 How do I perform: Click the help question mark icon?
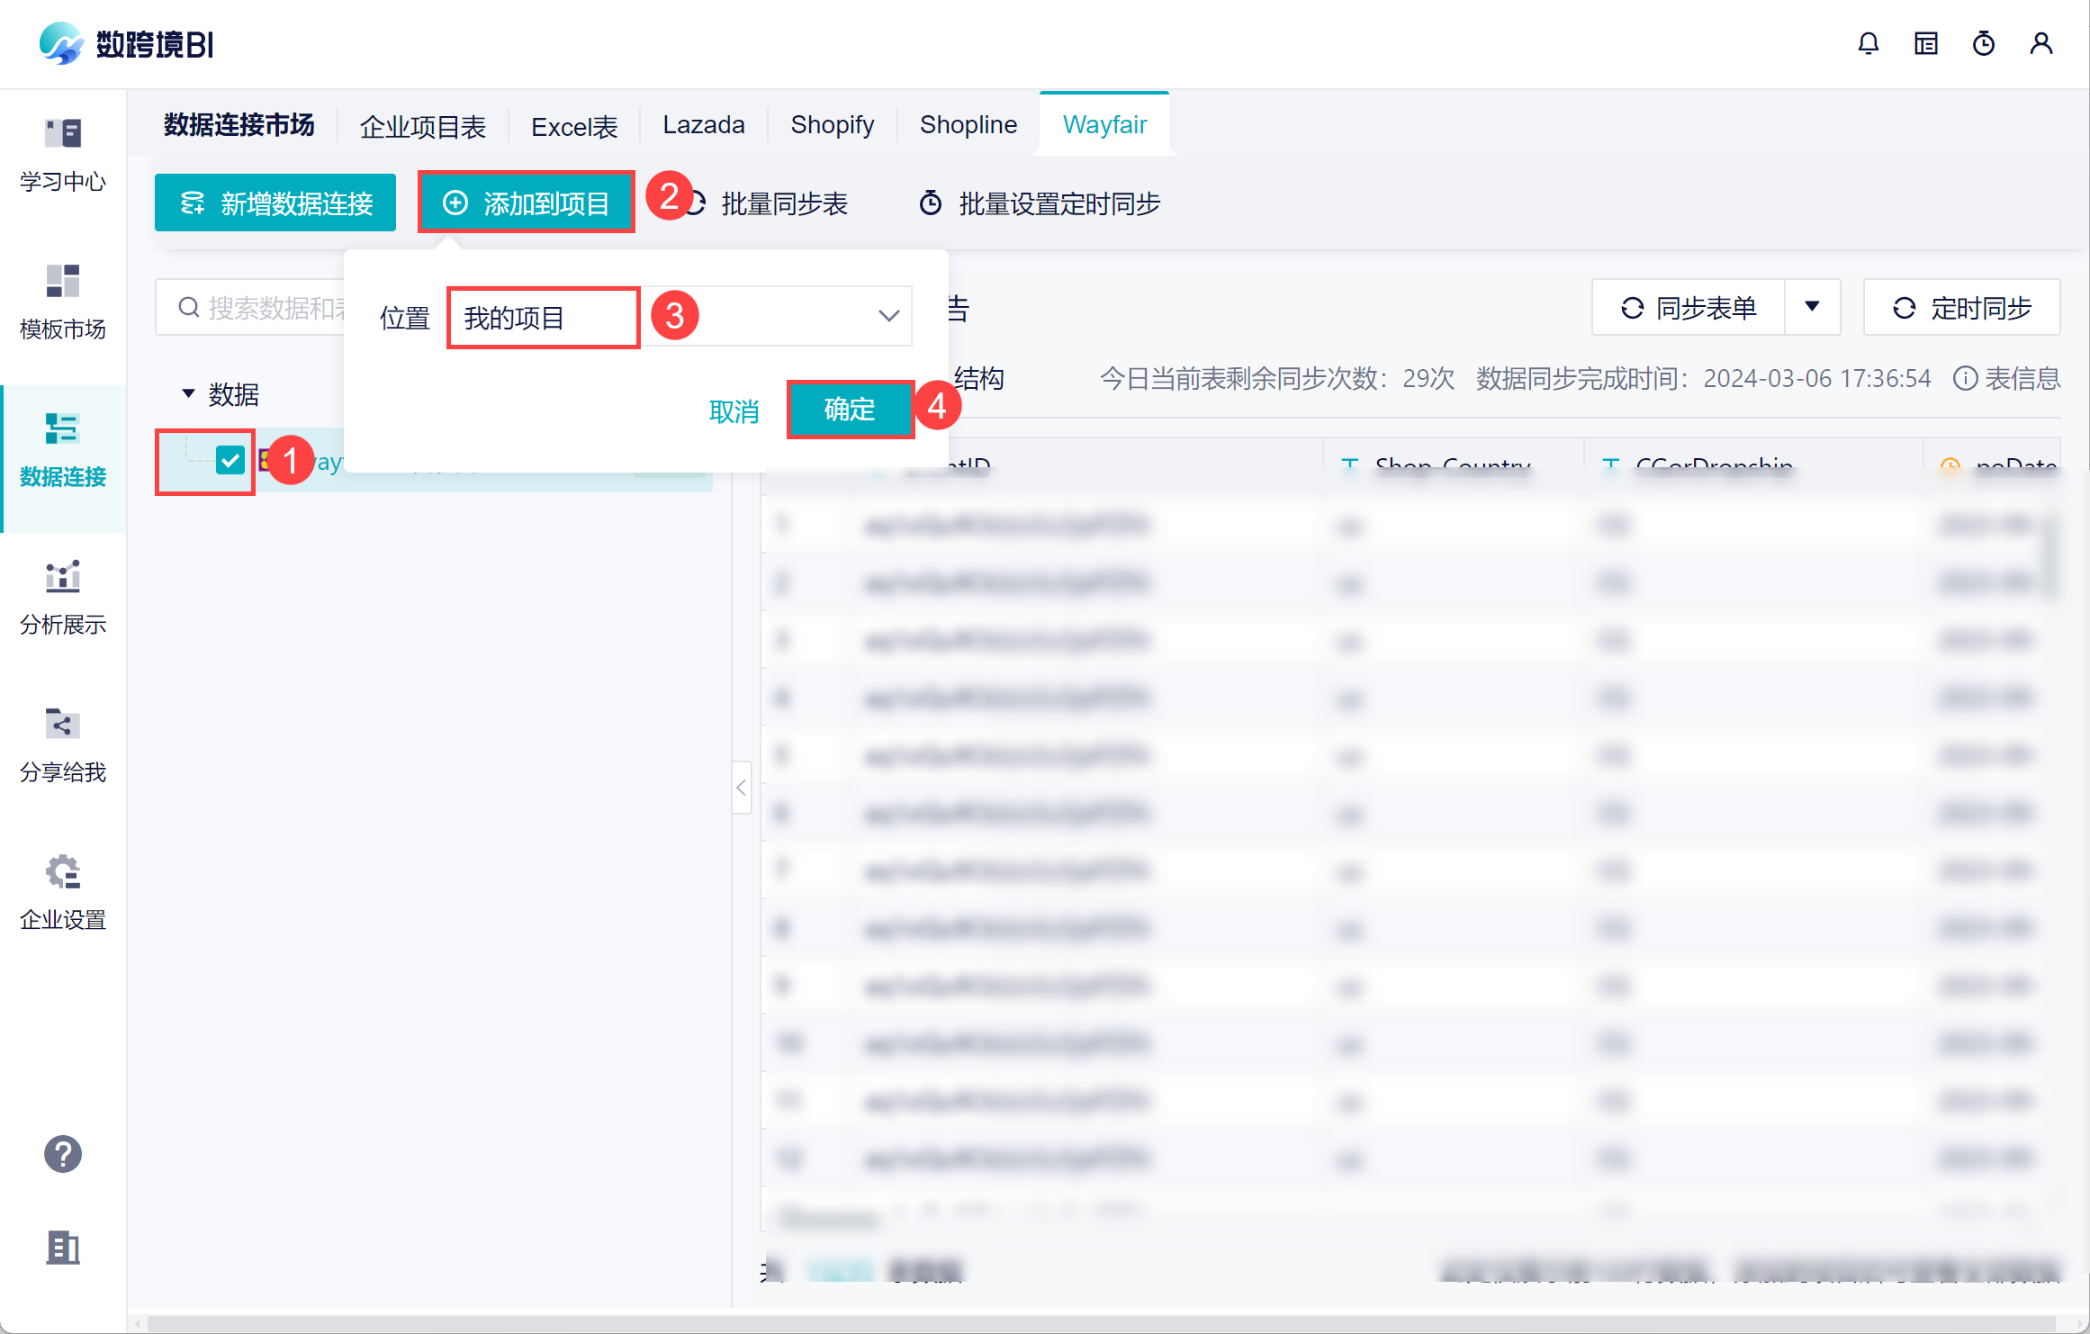(x=63, y=1154)
